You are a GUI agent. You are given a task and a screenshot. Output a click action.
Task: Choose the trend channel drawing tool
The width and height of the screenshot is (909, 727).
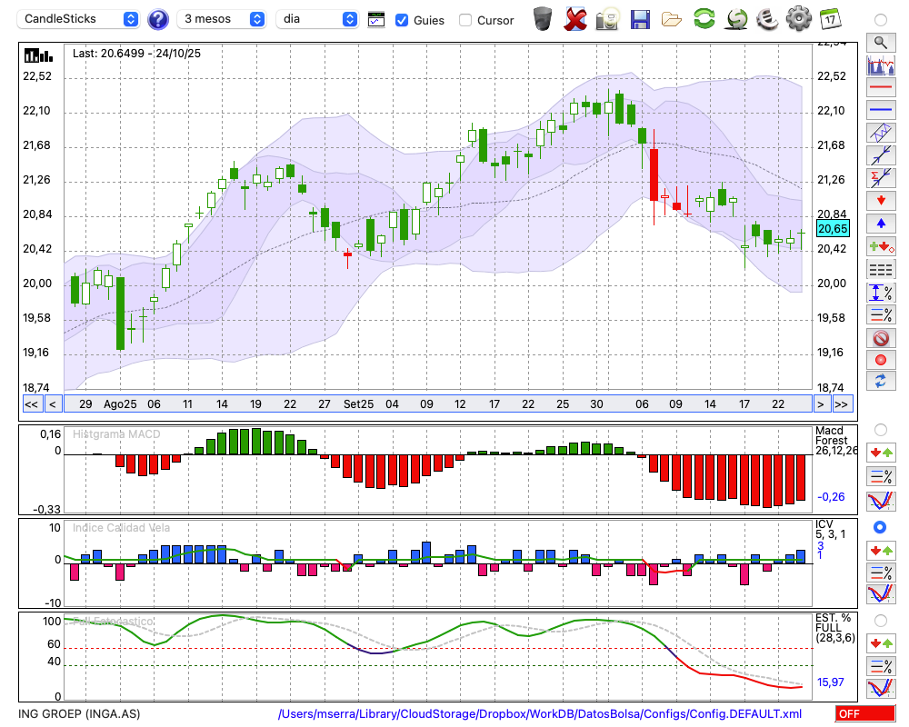pos(880,133)
